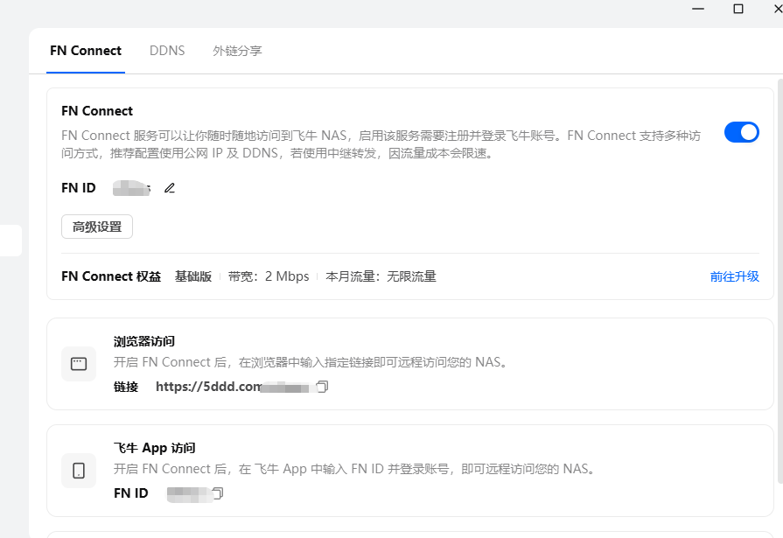This screenshot has width=783, height=538.
Task: Click the 浏览器访问 browser window icon
Action: [79, 364]
